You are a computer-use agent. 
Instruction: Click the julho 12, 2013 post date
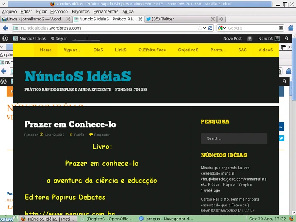[x=54, y=135]
